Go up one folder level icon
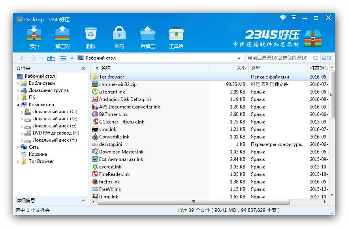Image resolution: width=348 pixels, height=228 pixels. point(51,58)
